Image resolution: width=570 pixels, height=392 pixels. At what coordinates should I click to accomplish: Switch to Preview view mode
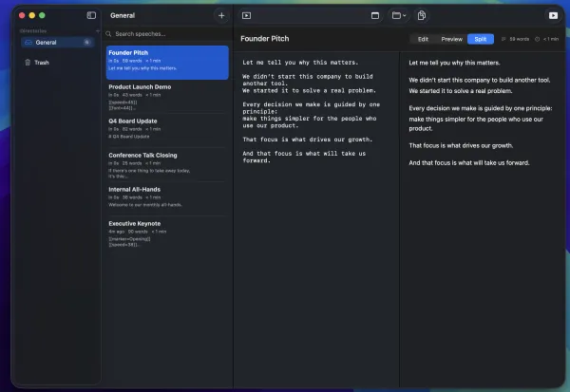tap(451, 39)
